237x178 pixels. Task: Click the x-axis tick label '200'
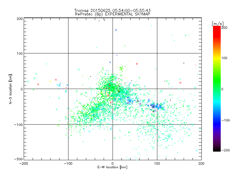coord(201,163)
